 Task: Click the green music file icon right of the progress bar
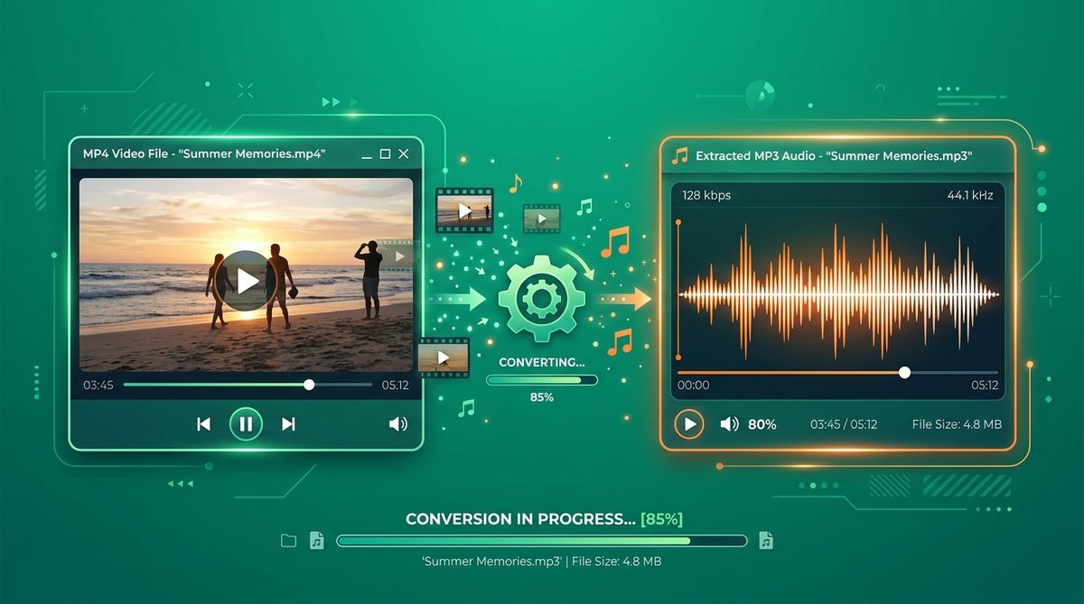(766, 541)
